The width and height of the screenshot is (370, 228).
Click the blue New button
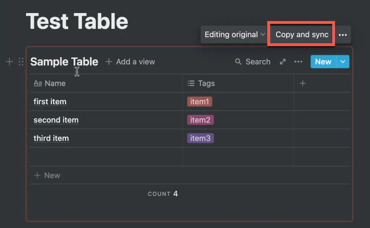point(323,62)
